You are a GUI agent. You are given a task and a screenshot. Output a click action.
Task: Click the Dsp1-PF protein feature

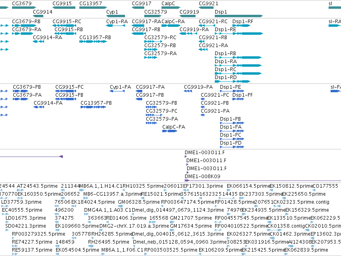(x=238, y=99)
